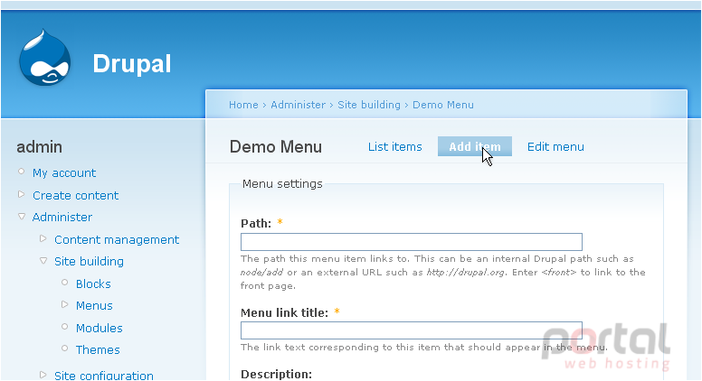Expand Content management triangle
Image resolution: width=702 pixels, height=381 pixels.
click(x=43, y=238)
